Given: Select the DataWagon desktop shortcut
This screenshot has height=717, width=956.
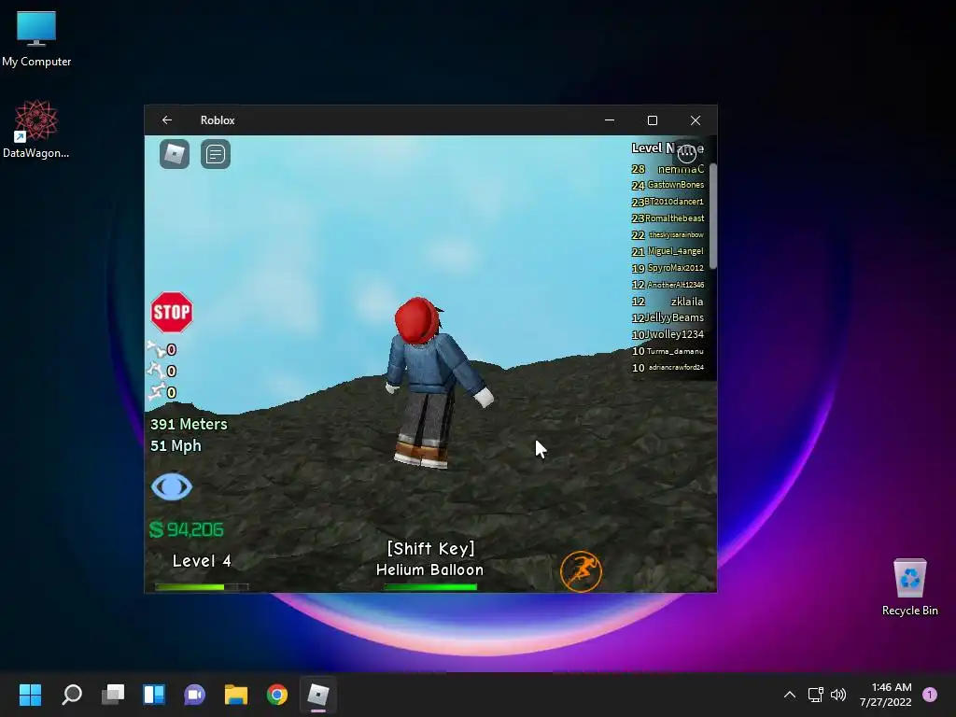Looking at the screenshot, I should pyautogui.click(x=36, y=129).
